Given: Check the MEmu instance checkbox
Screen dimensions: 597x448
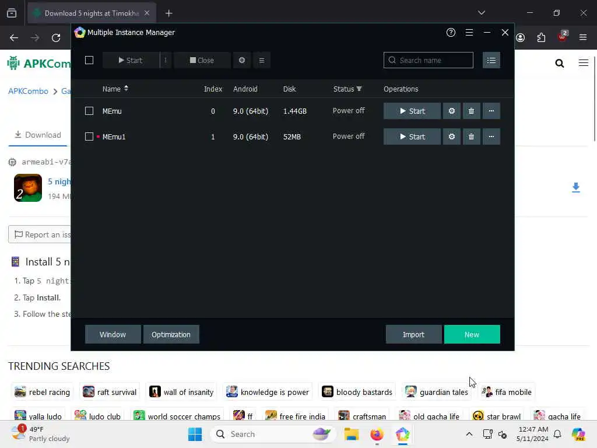Looking at the screenshot, I should [x=89, y=111].
